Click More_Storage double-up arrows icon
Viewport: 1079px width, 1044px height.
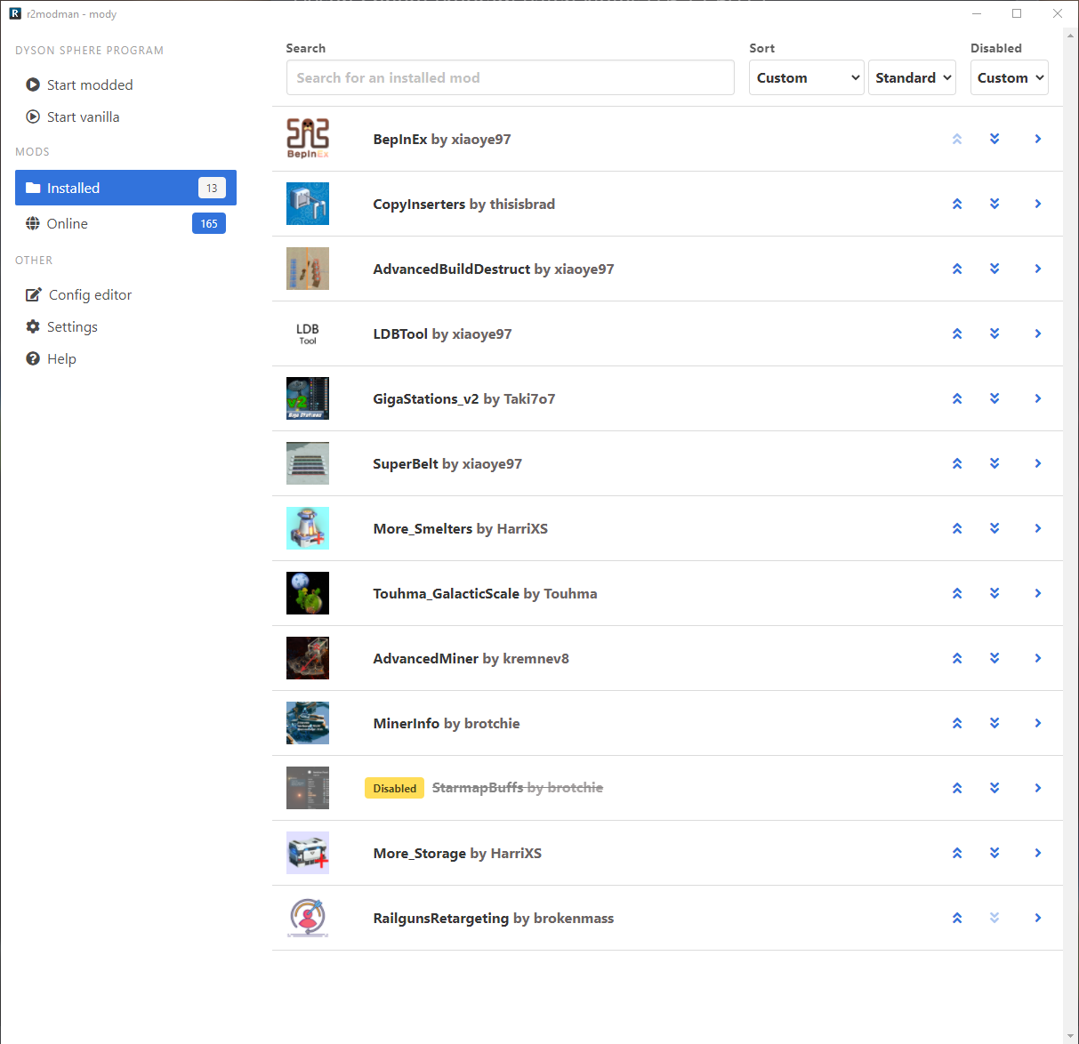tap(957, 853)
